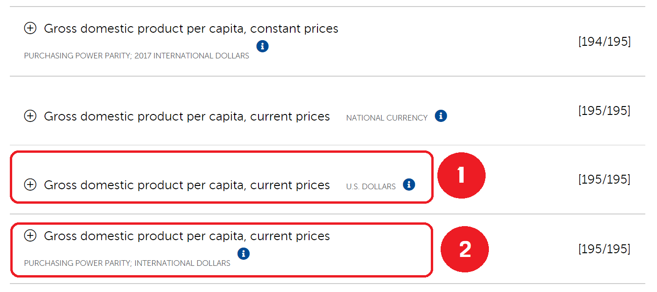Click the "U.S. DOLLARS" unit label
This screenshot has width=657, height=292.
point(371,186)
